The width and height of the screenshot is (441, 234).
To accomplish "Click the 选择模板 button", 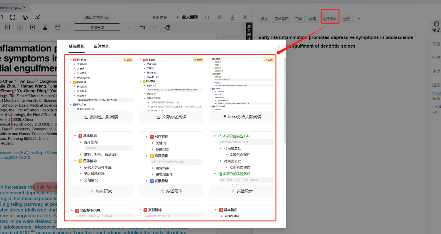I will click(330, 19).
